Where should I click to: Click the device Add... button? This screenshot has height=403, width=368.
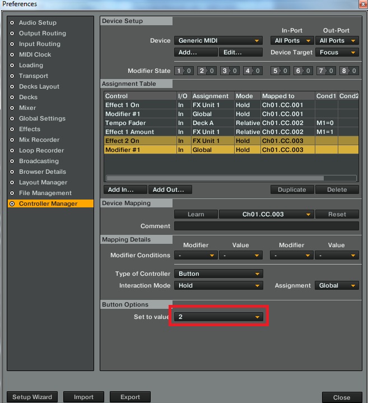pos(196,53)
